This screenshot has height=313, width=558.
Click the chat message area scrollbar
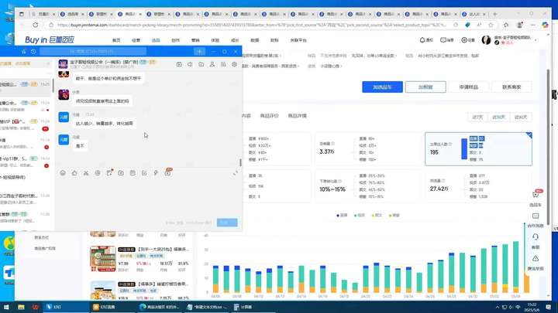(240, 162)
